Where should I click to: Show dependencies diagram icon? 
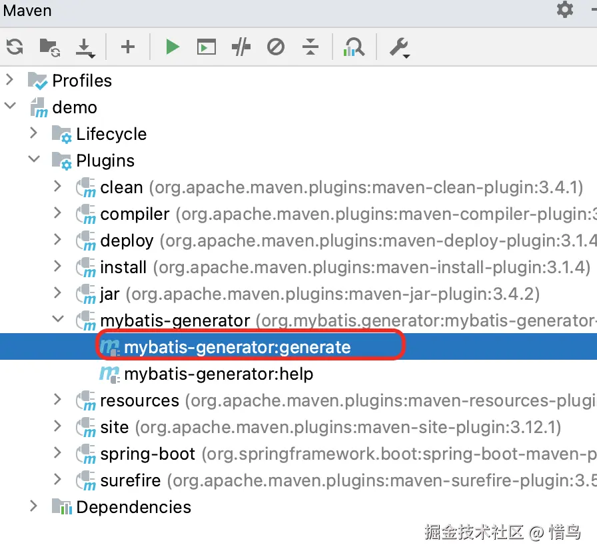[x=354, y=47]
